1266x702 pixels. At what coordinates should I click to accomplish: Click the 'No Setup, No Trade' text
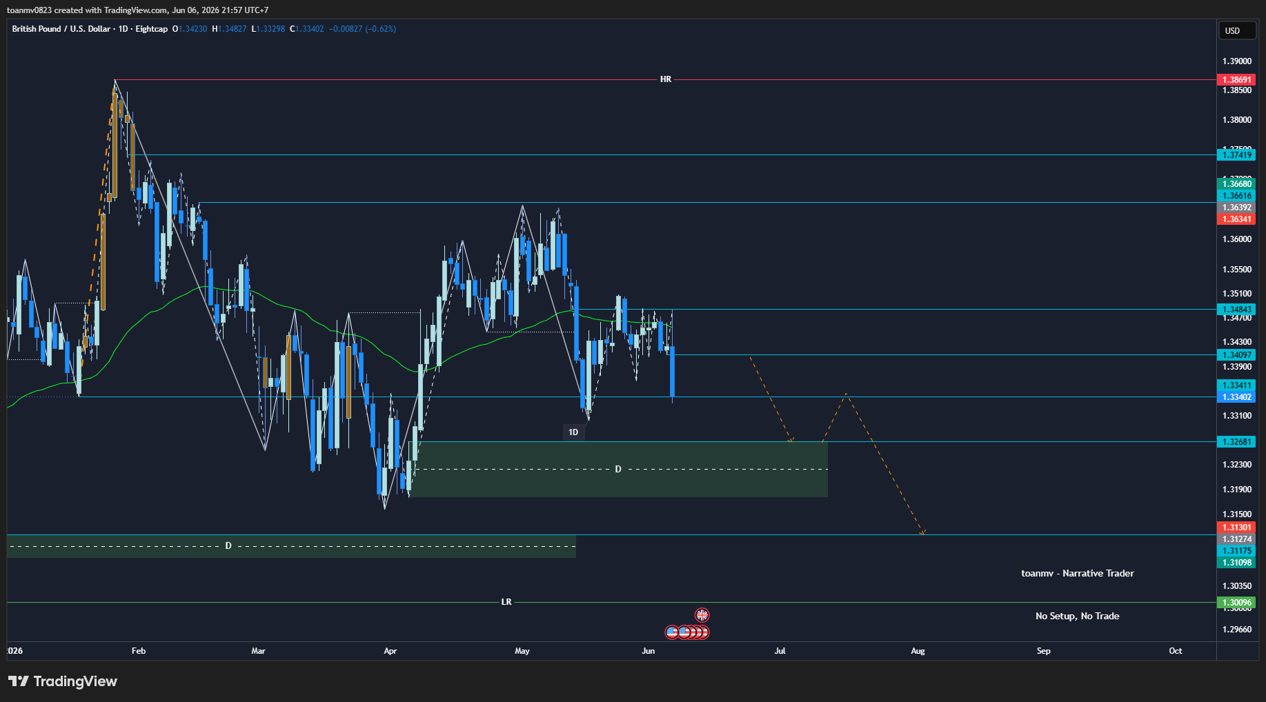[x=1078, y=616]
